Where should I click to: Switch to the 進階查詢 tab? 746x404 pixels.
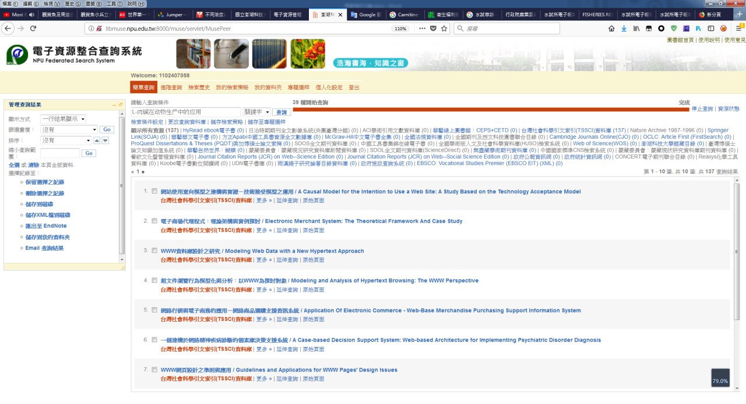tap(171, 87)
